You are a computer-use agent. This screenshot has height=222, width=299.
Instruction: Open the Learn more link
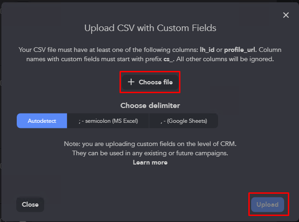click(150, 163)
